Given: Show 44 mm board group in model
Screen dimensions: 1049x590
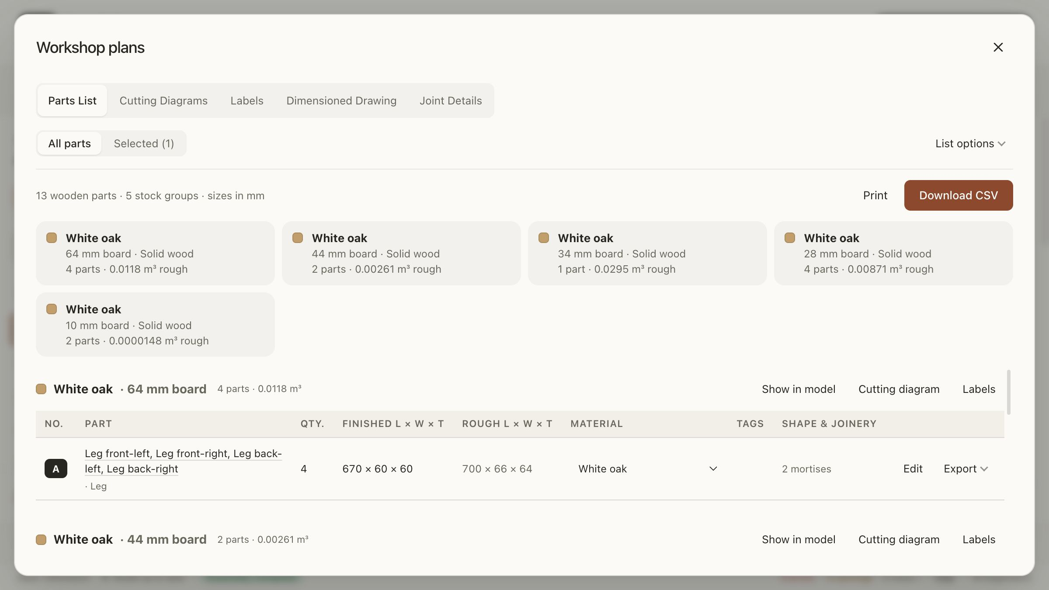Looking at the screenshot, I should click(799, 539).
